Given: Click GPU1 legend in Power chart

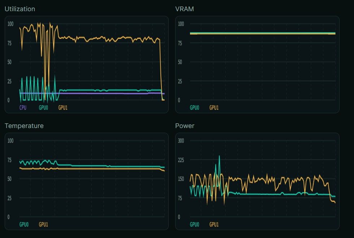Looking at the screenshot, I should click(214, 224).
